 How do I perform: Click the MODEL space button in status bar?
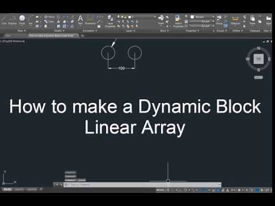pyautogui.click(x=160, y=190)
